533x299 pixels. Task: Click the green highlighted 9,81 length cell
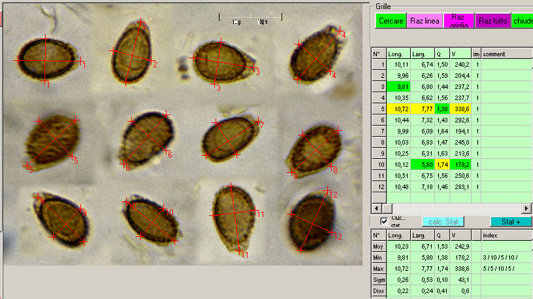398,86
